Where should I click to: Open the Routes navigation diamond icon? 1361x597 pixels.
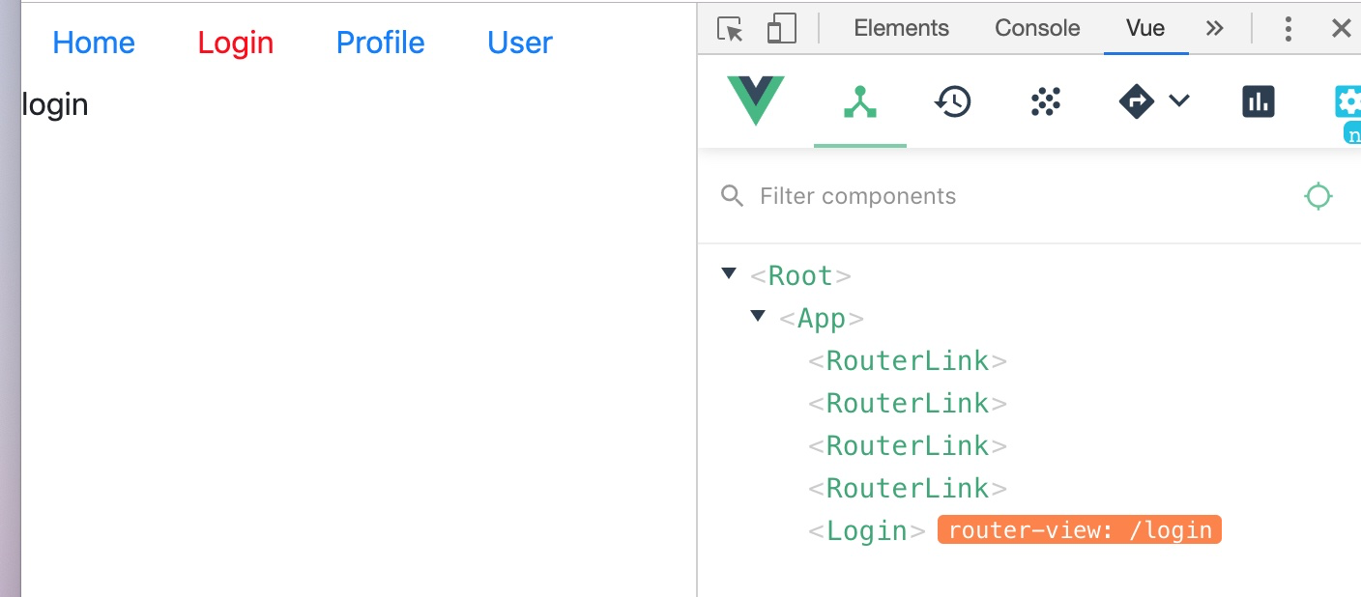coord(1137,100)
